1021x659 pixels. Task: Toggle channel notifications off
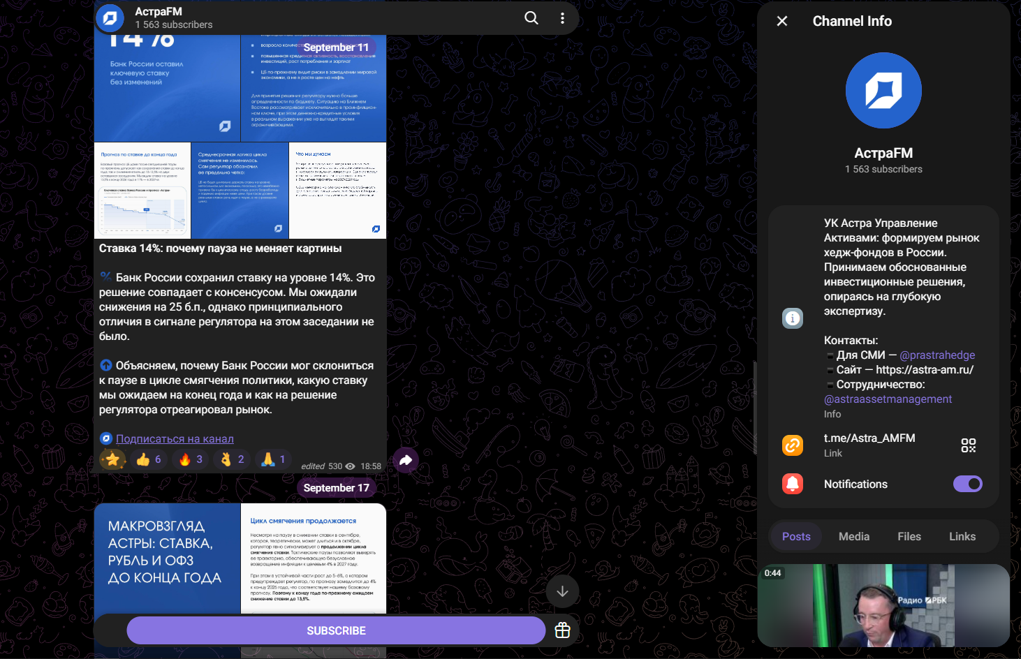(x=968, y=484)
